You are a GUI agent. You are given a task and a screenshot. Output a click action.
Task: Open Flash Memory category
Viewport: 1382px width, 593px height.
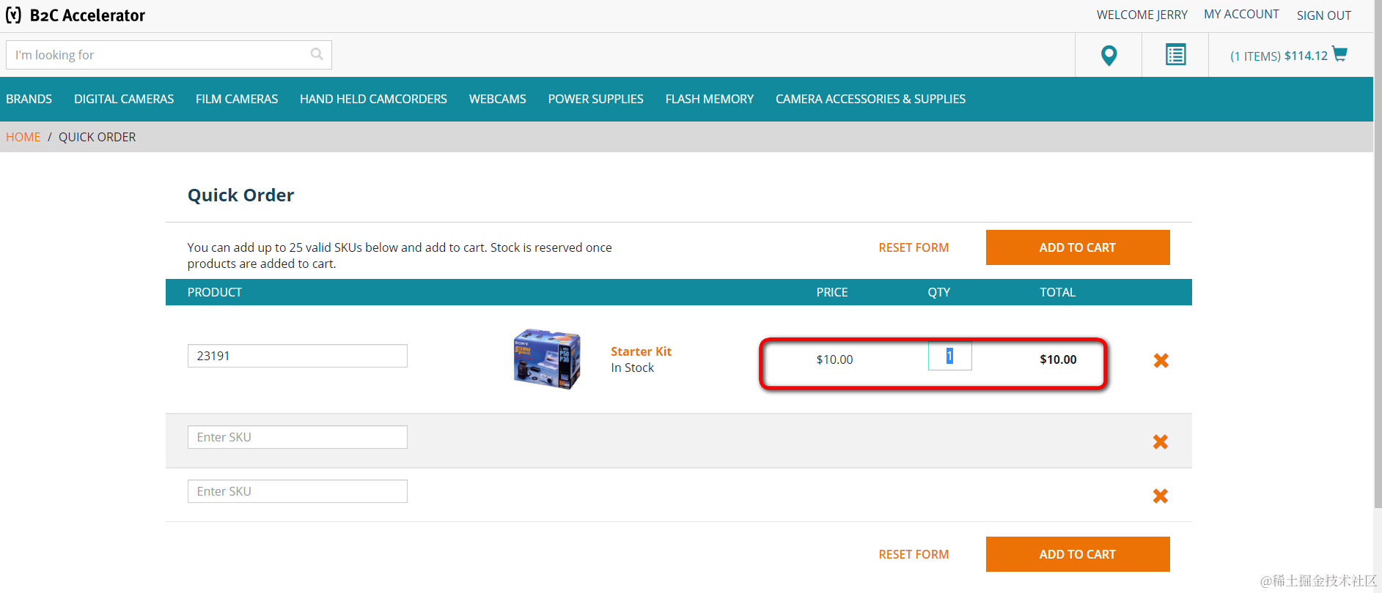pyautogui.click(x=709, y=99)
